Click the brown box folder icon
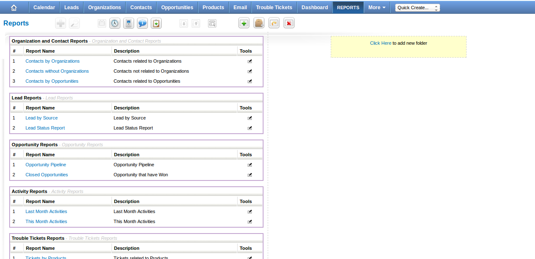 [259, 23]
